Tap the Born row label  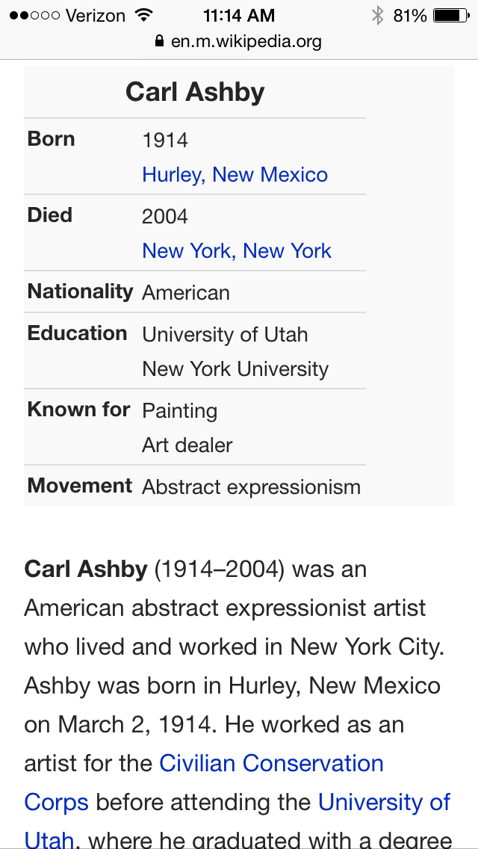(52, 139)
